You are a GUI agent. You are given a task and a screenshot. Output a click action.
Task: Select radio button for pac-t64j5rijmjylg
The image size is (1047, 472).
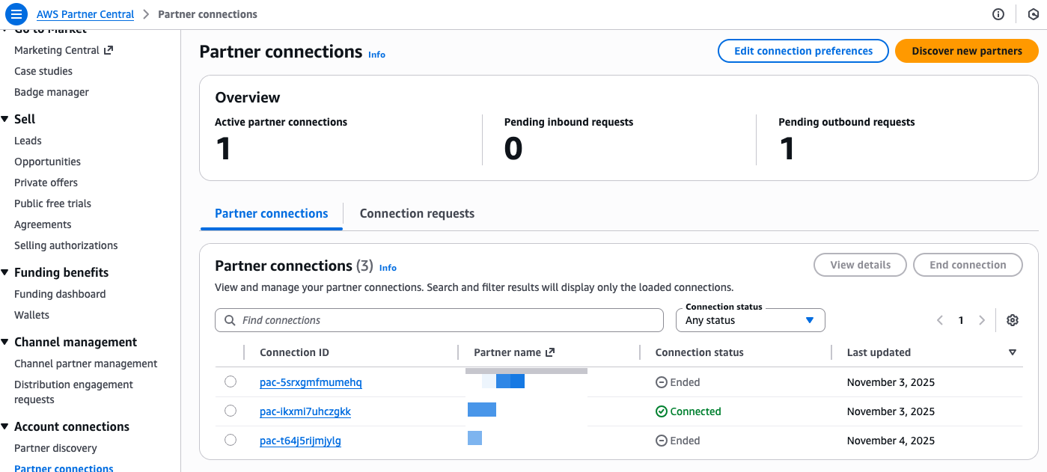[231, 440]
